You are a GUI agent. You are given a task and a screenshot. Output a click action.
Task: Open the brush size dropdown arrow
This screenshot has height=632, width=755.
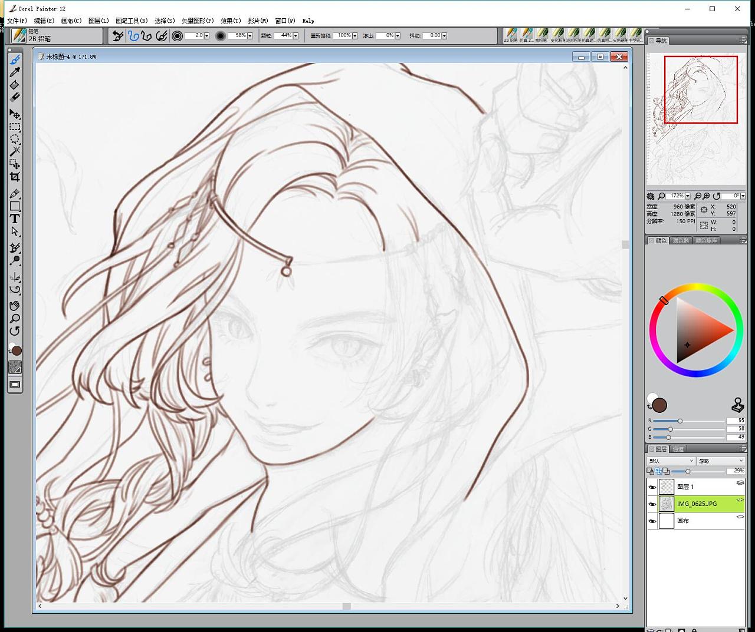pyautogui.click(x=206, y=36)
